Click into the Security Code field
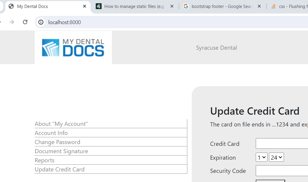 pos(282,171)
